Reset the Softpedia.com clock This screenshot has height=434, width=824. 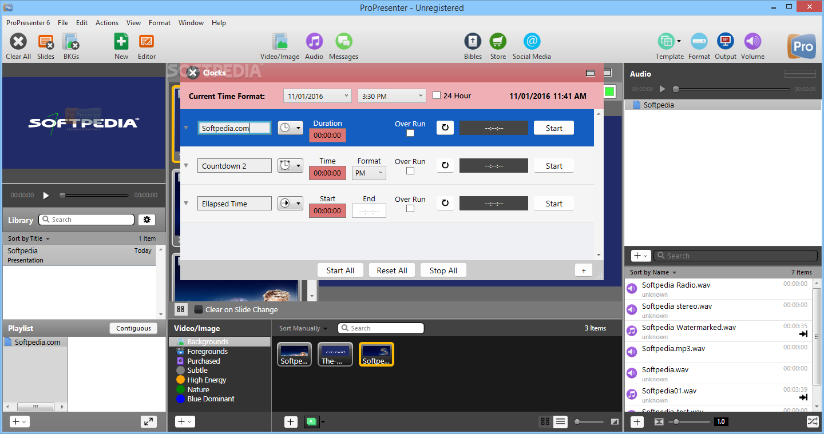[x=445, y=128]
